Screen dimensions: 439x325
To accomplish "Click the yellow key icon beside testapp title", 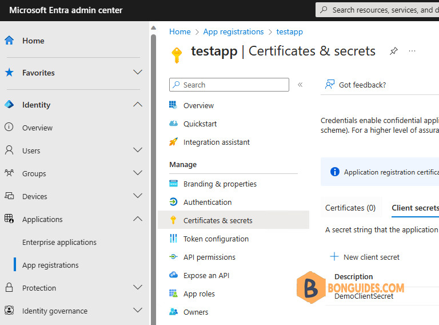I will pyautogui.click(x=177, y=55).
